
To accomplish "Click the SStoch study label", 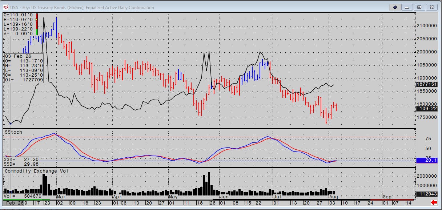I will [x=13, y=133].
